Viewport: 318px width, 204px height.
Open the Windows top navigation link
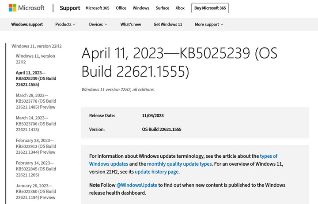(141, 8)
